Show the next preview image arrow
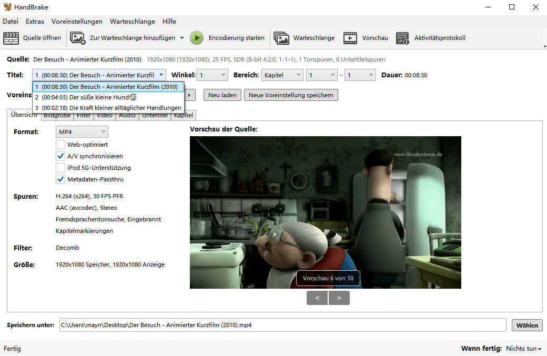Viewport: 547px width, 356px height. 339,298
